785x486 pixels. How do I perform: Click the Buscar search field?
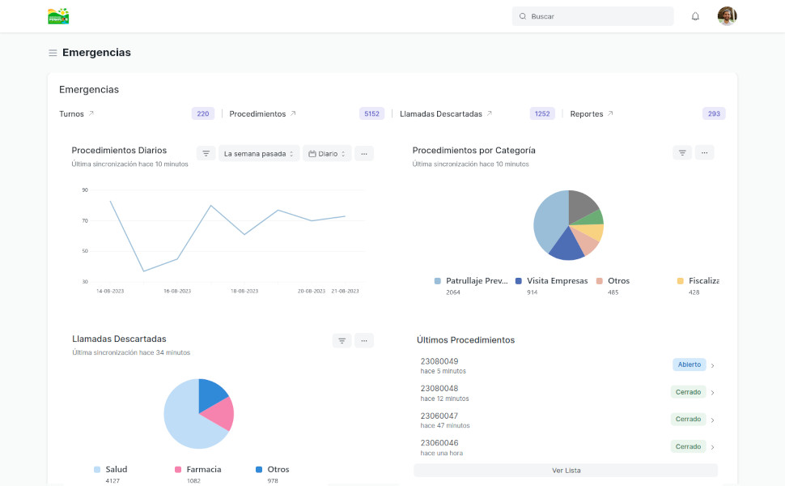coord(599,16)
